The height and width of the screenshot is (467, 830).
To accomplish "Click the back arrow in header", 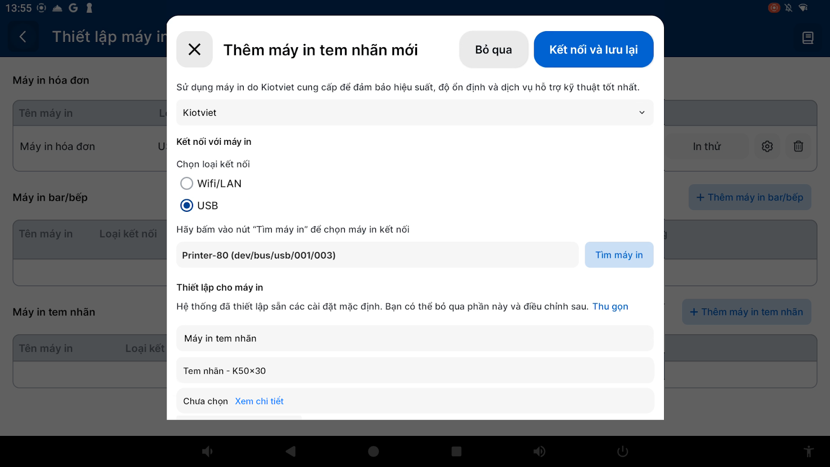I will tap(23, 37).
